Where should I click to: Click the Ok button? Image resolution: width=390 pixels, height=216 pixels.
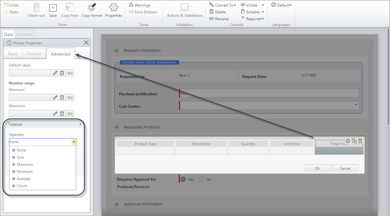pos(317,168)
